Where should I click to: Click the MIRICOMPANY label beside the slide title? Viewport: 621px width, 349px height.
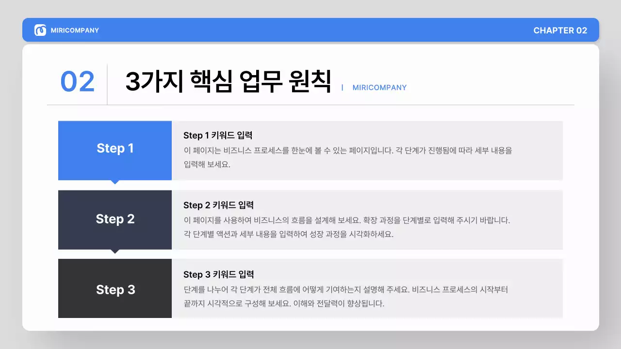(x=379, y=88)
